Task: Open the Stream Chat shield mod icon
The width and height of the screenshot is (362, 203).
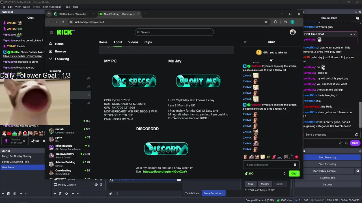Action: (340, 143)
